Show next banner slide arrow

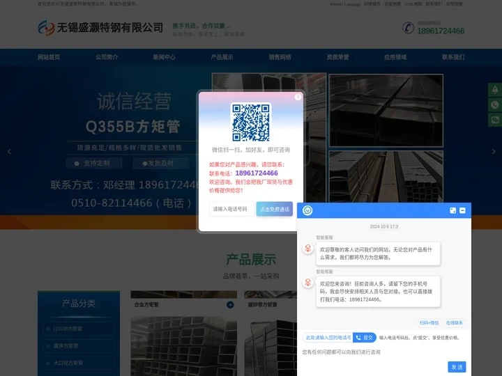[494, 152]
